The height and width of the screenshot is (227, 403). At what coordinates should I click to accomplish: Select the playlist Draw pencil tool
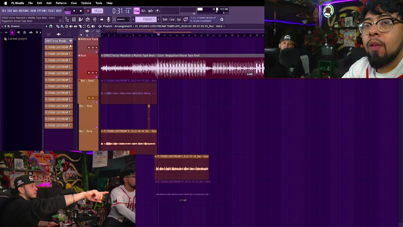58,26
